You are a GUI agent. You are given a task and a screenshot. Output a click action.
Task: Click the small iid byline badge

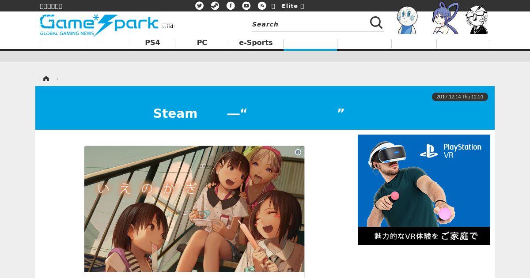tap(168, 26)
